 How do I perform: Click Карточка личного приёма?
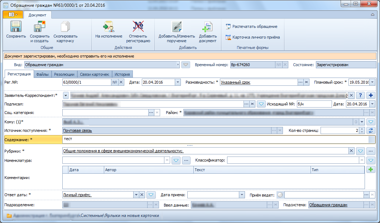(253, 37)
